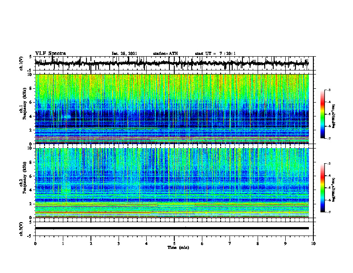Click the '-3' label on the ch.2 color scale
Viewport: 353px width, 273px height.
[x=329, y=164]
